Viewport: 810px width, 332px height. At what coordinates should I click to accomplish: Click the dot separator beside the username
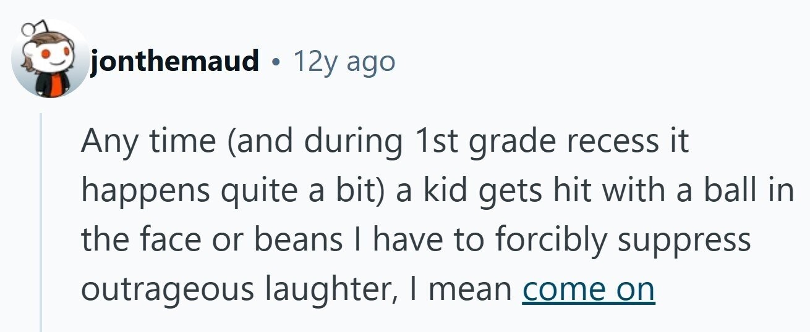276,62
